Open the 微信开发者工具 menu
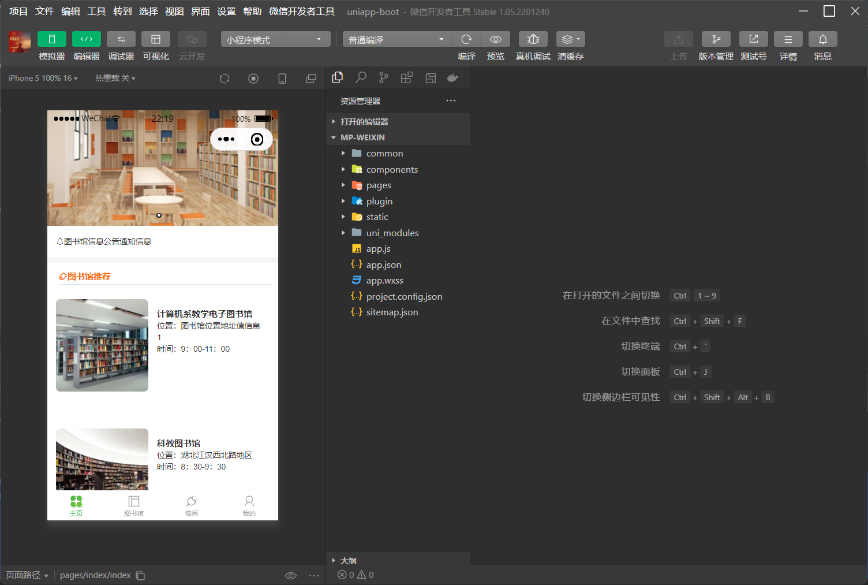 pos(302,12)
